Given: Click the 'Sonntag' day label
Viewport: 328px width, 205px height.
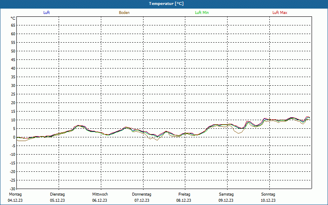Looking at the screenshot, I should tap(268, 194).
